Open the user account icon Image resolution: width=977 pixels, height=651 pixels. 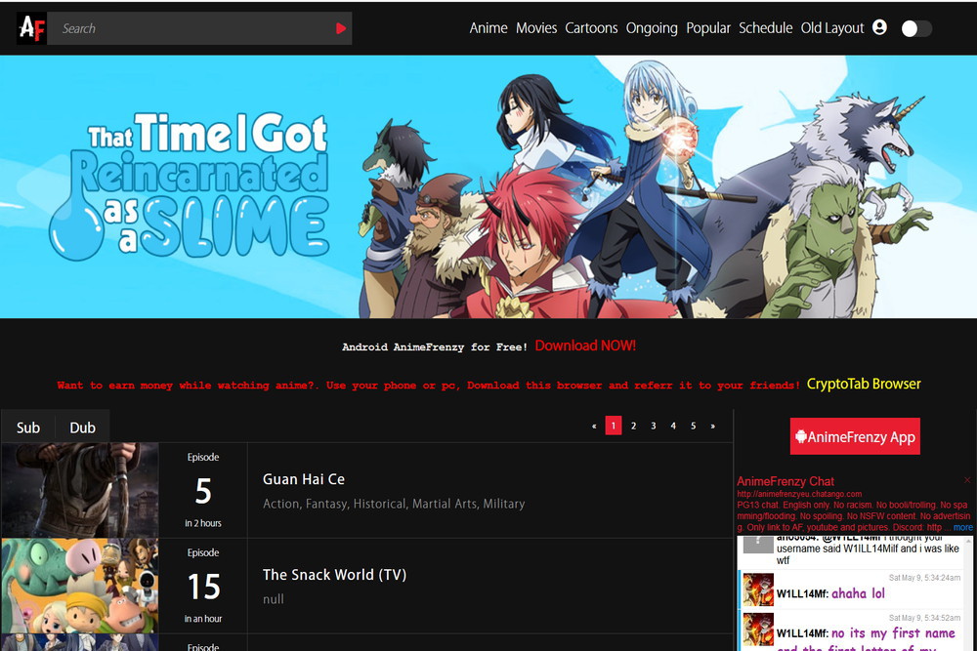[x=879, y=28]
